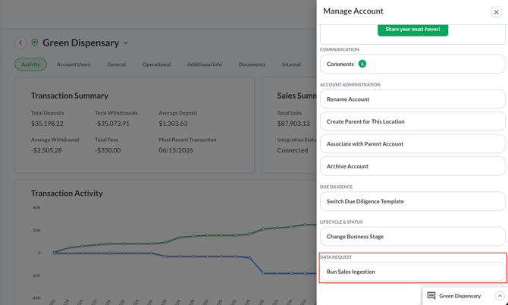Click the 40K axis label on the chart
Viewport: 508px width, 305px height.
pos(36,208)
